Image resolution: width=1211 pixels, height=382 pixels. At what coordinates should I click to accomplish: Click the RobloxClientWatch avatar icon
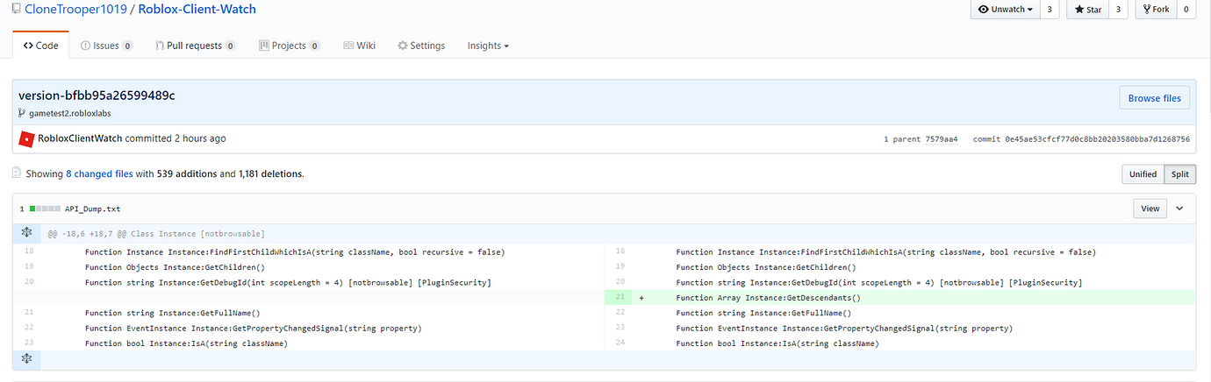pyautogui.click(x=26, y=138)
